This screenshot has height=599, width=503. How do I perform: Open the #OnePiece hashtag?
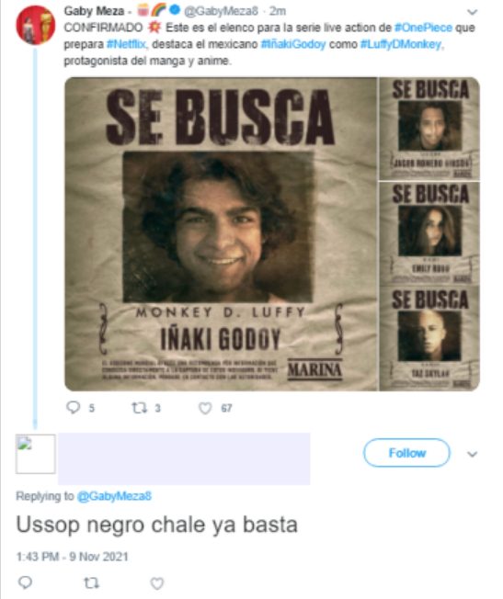pos(423,28)
